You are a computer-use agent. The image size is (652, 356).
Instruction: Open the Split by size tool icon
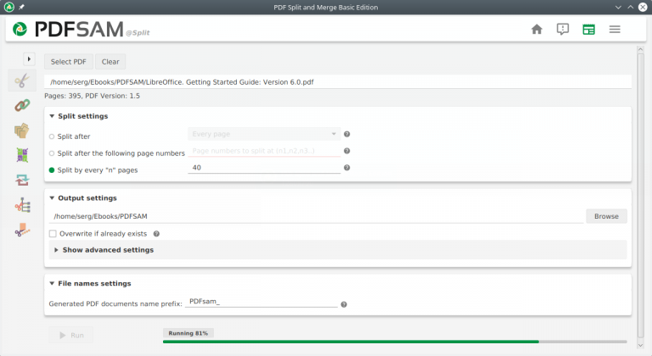pyautogui.click(x=22, y=230)
